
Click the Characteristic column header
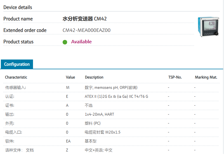16,77
